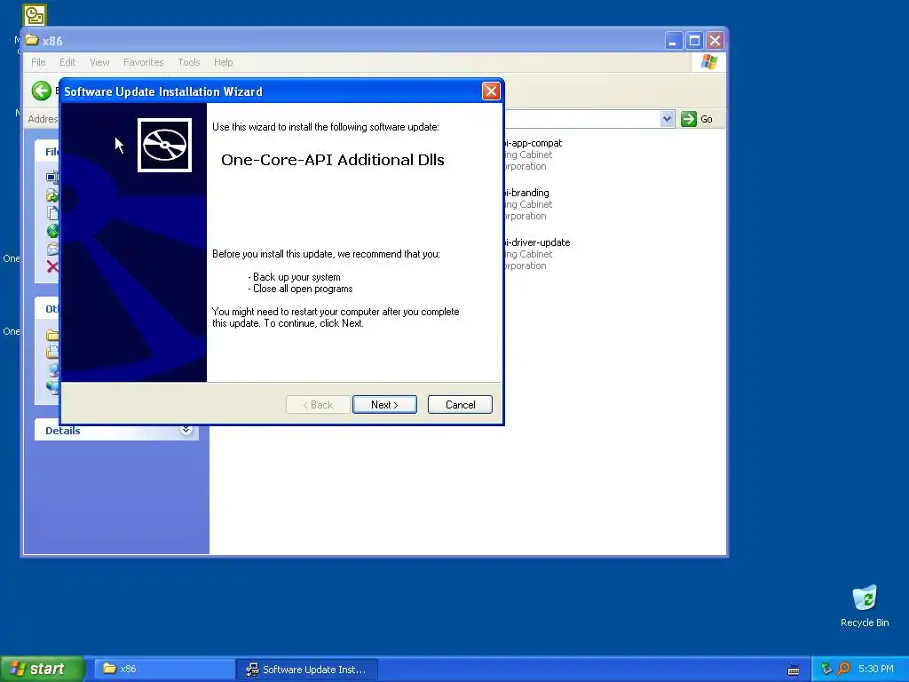Close the wizard with the red X
Screen dimensions: 909x682
491,91
